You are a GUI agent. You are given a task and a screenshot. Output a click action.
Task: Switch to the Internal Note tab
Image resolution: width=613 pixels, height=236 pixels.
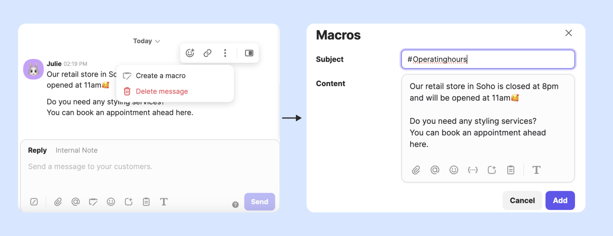pos(77,150)
